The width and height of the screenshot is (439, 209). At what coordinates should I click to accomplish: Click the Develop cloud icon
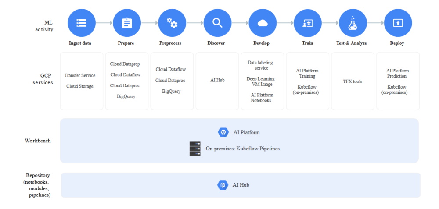[263, 23]
